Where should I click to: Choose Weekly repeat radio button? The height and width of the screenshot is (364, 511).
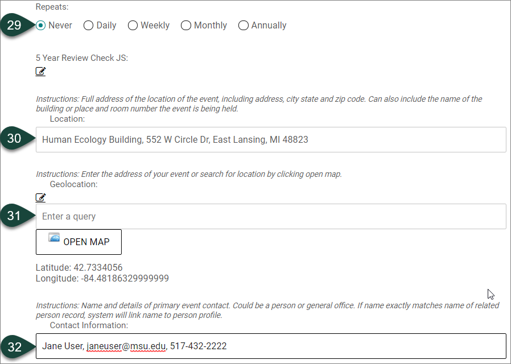click(x=133, y=26)
